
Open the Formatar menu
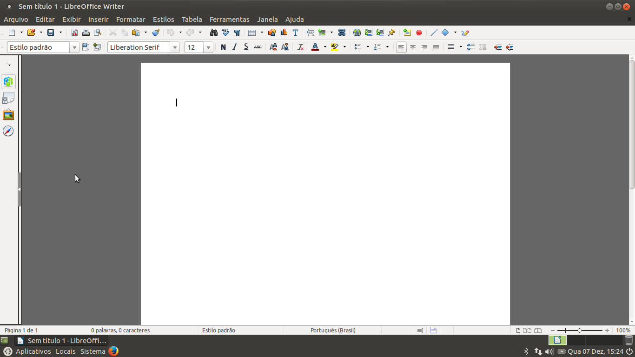(131, 20)
